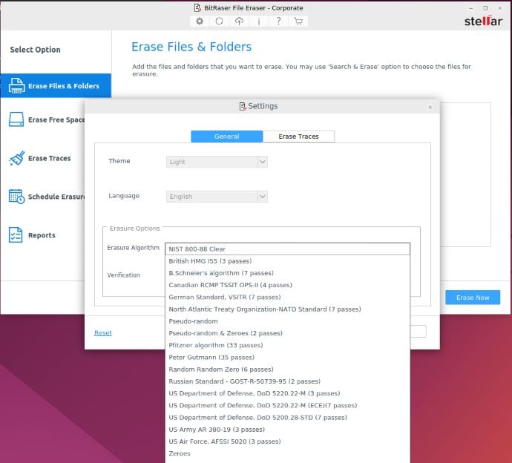Choose the Pseudo-random algorithm option
This screenshot has height=463, width=512.
click(287, 321)
